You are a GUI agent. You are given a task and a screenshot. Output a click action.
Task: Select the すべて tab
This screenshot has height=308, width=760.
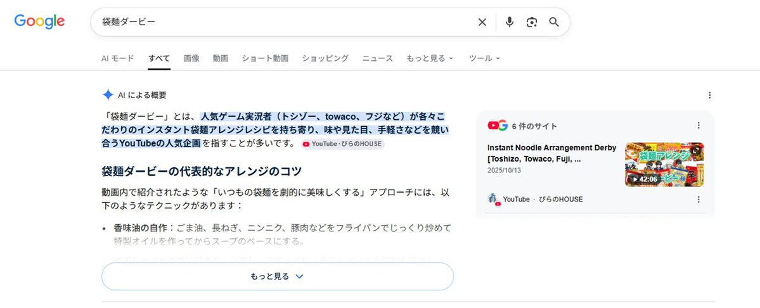coord(159,58)
